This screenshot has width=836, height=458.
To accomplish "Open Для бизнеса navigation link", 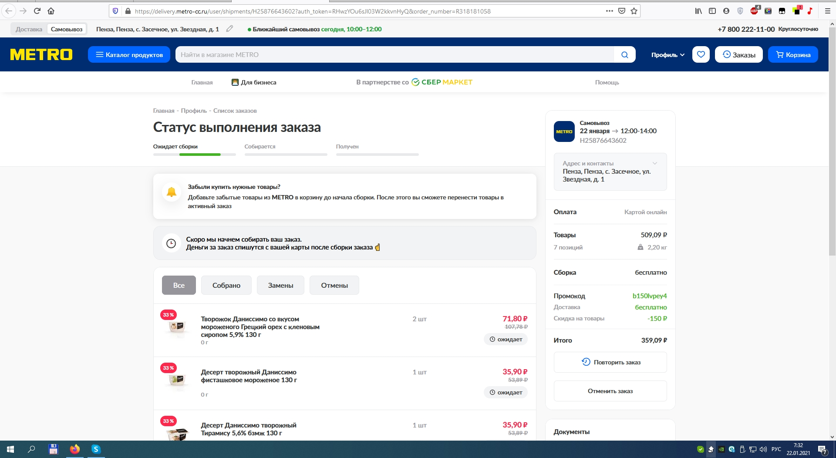I will coord(254,82).
